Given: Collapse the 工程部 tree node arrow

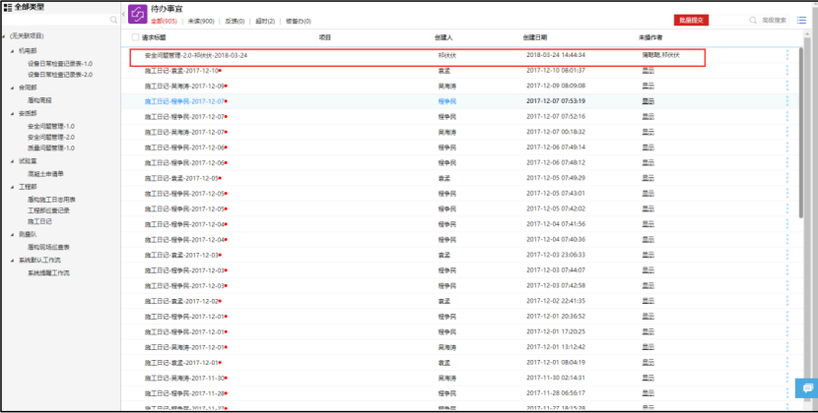Looking at the screenshot, I should [13, 187].
